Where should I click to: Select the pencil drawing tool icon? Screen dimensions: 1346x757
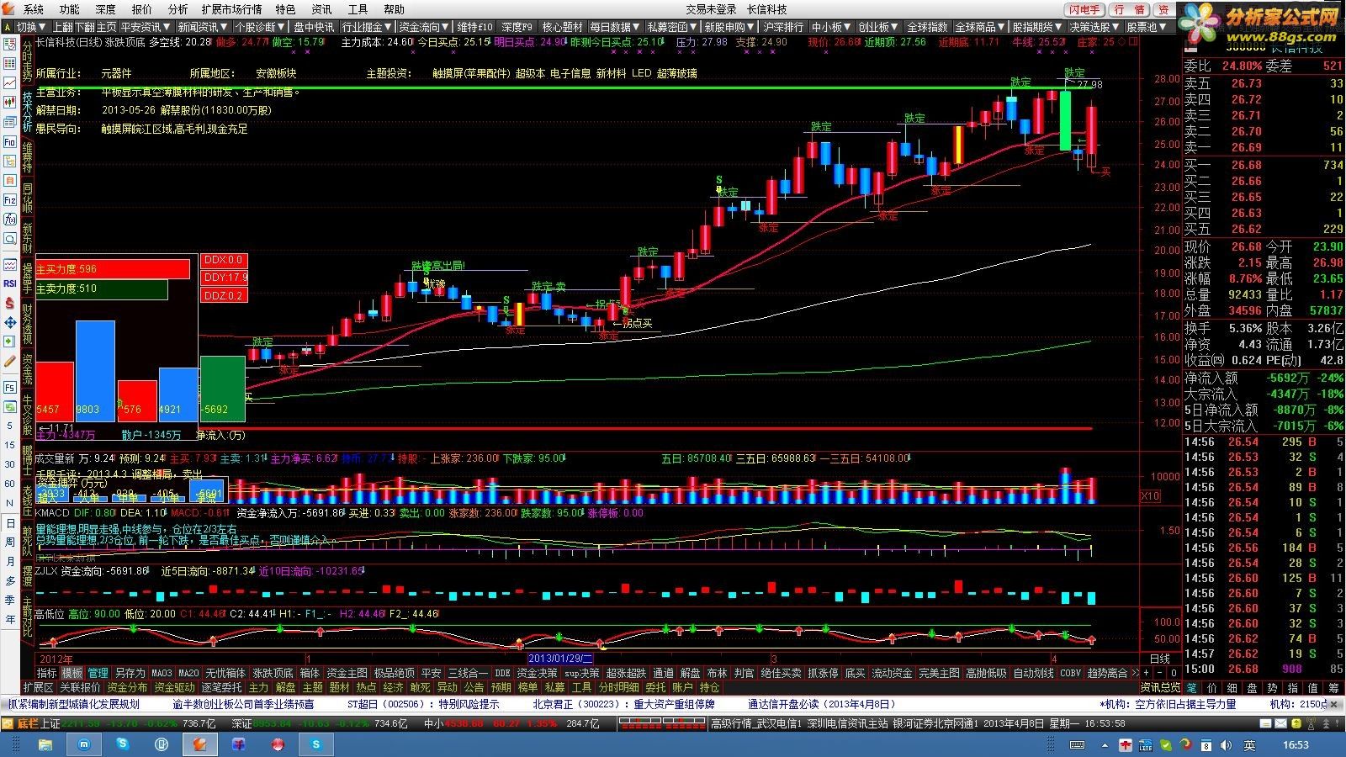(10, 362)
